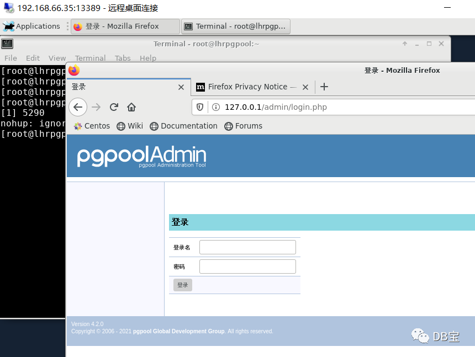Open the Forums bookmark
The image size is (475, 357).
[243, 126]
